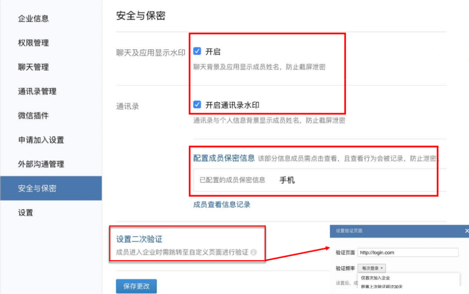The width and height of the screenshot is (469, 294).
Task: Open 申请加入设置 page
Action: coord(41,140)
